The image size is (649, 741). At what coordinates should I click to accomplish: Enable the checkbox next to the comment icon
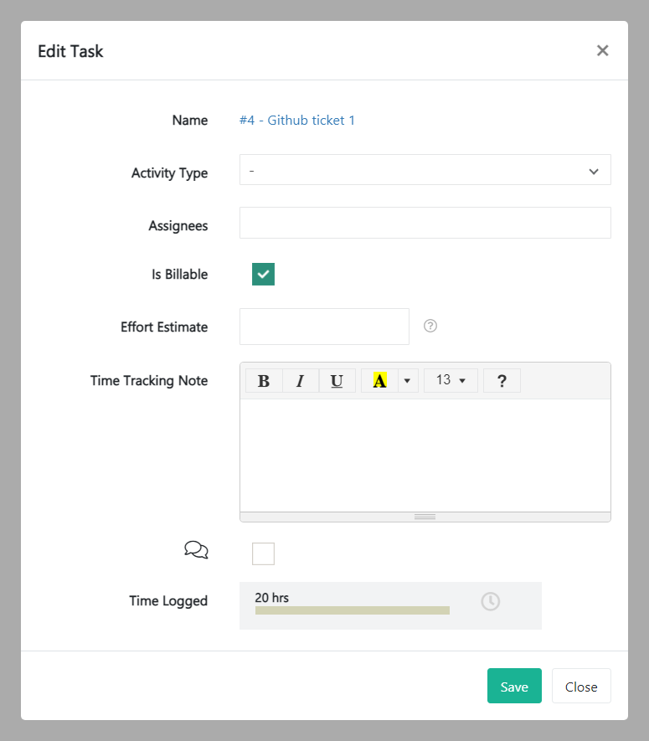(x=263, y=553)
